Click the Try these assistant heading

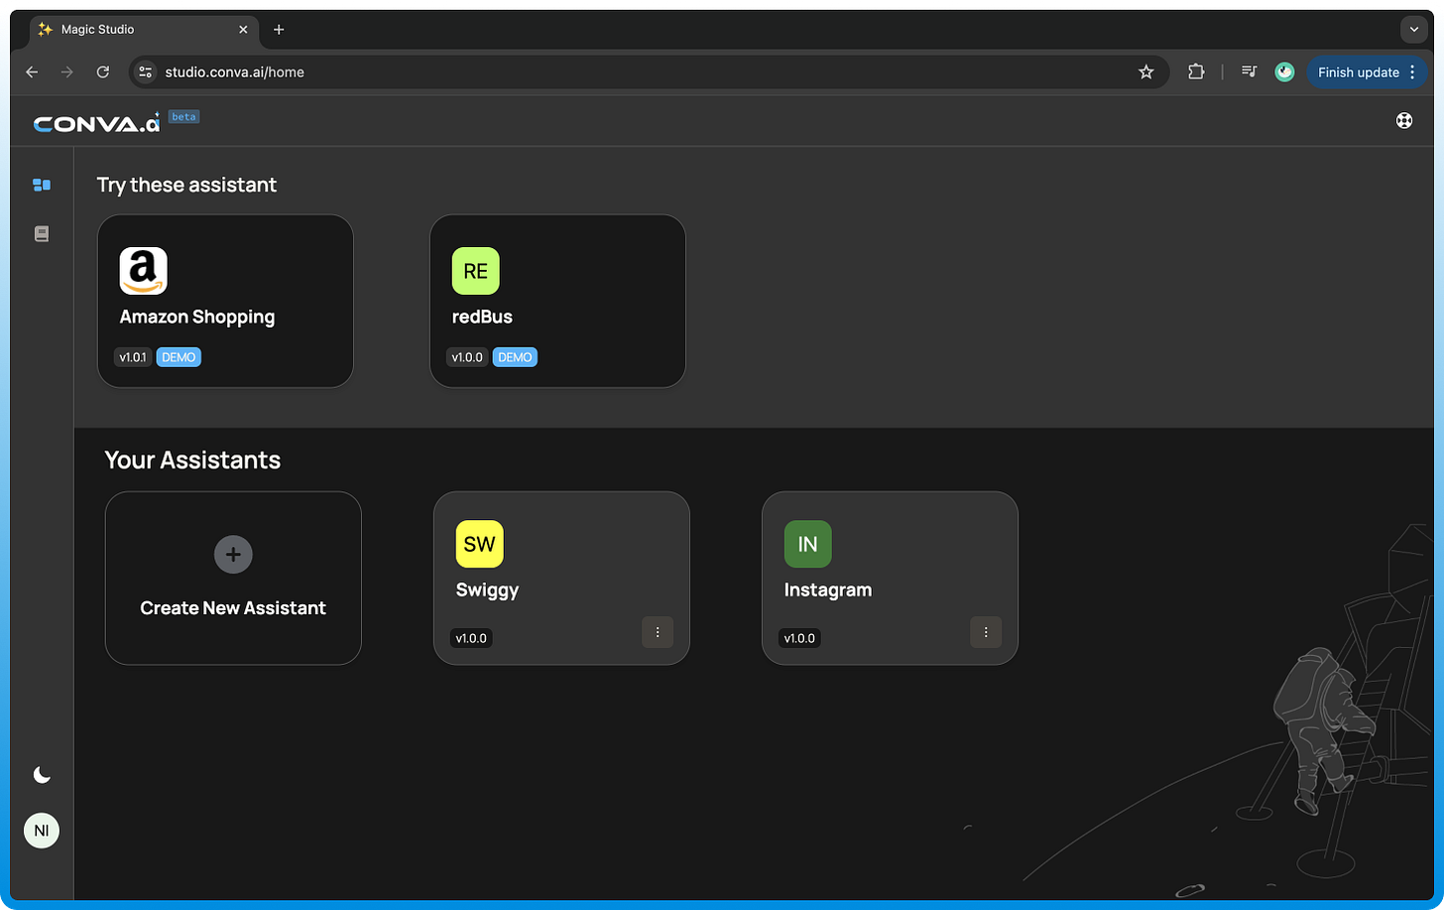(186, 185)
